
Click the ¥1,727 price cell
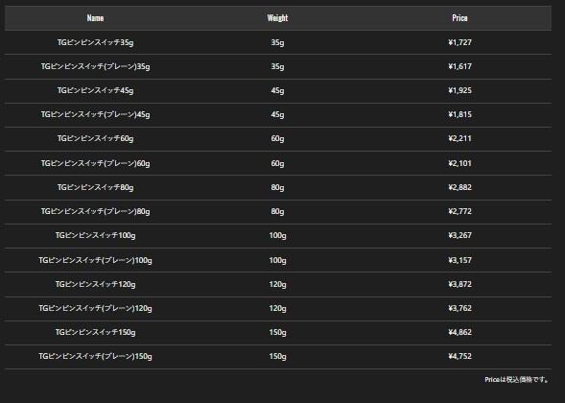coord(459,42)
